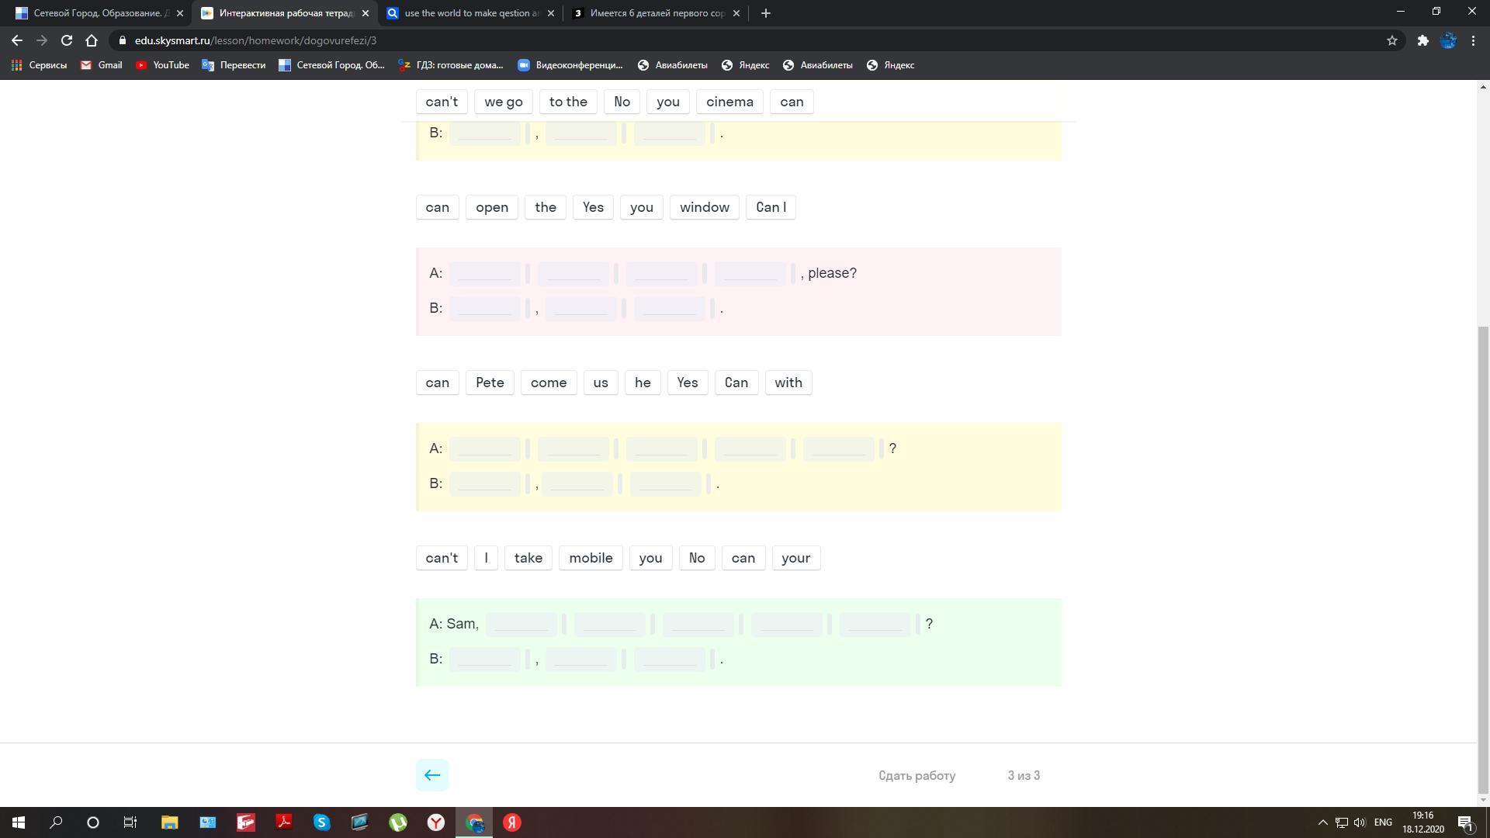Open the YouTube bookmark
The image size is (1490, 838).
pyautogui.click(x=162, y=65)
